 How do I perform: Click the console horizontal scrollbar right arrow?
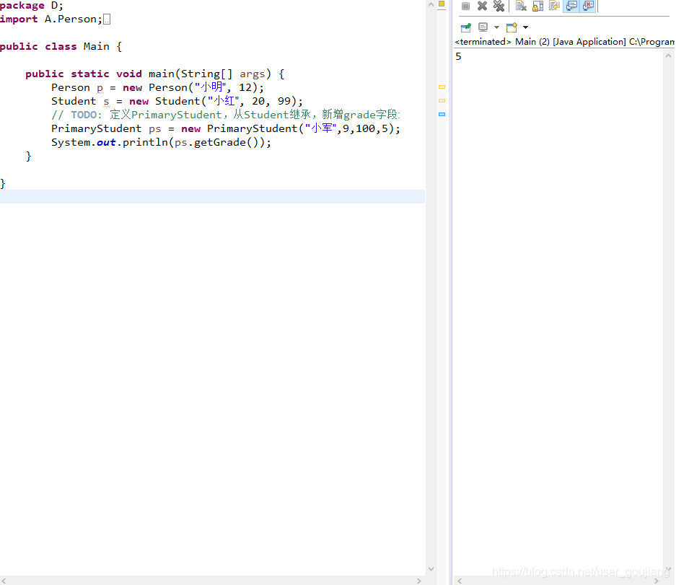tap(657, 581)
